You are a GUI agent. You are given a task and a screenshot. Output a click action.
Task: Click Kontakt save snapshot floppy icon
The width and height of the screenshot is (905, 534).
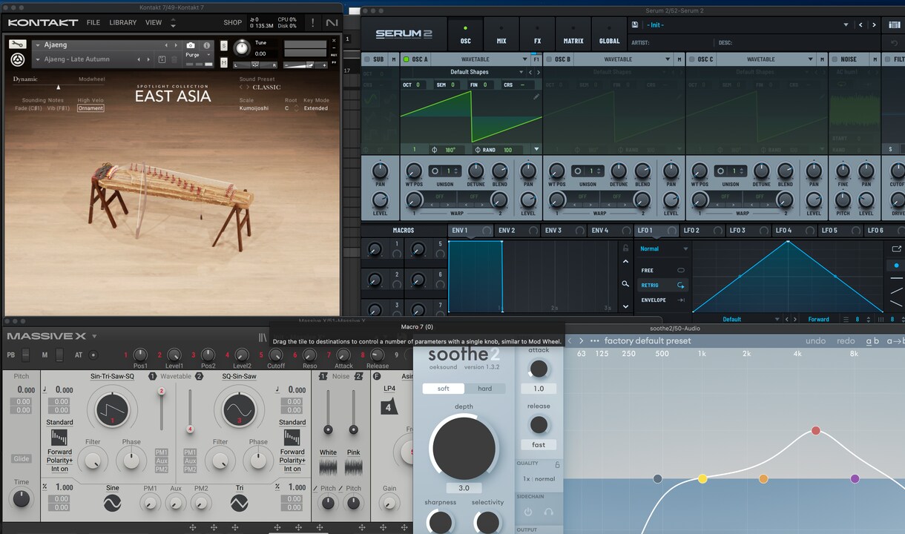[162, 59]
